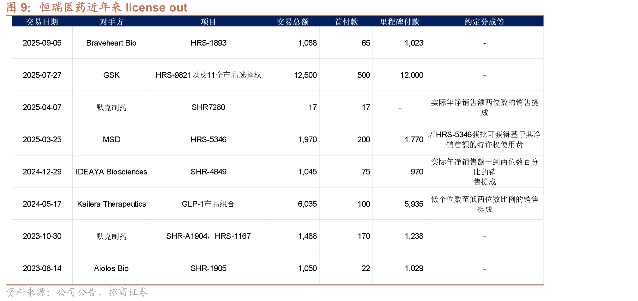Click total value 1,088
Viewport: 638px width, 301px height.
(307, 43)
